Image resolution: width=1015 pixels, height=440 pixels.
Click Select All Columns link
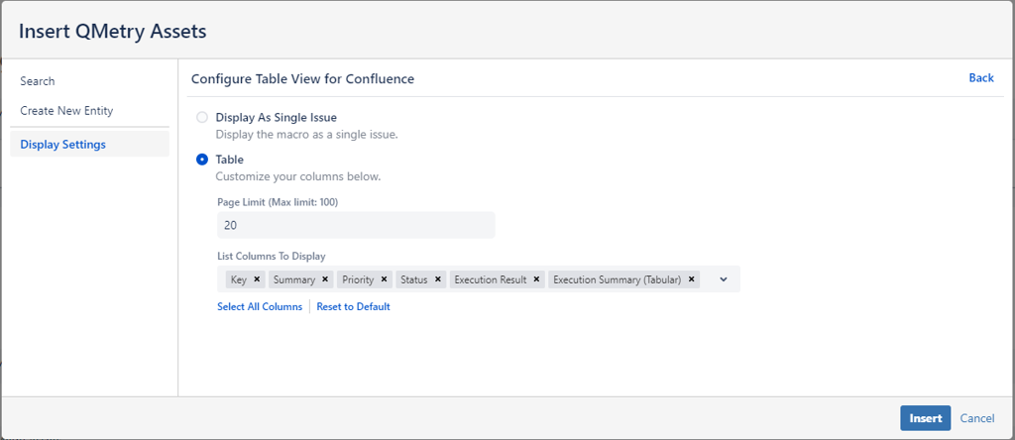tap(260, 307)
